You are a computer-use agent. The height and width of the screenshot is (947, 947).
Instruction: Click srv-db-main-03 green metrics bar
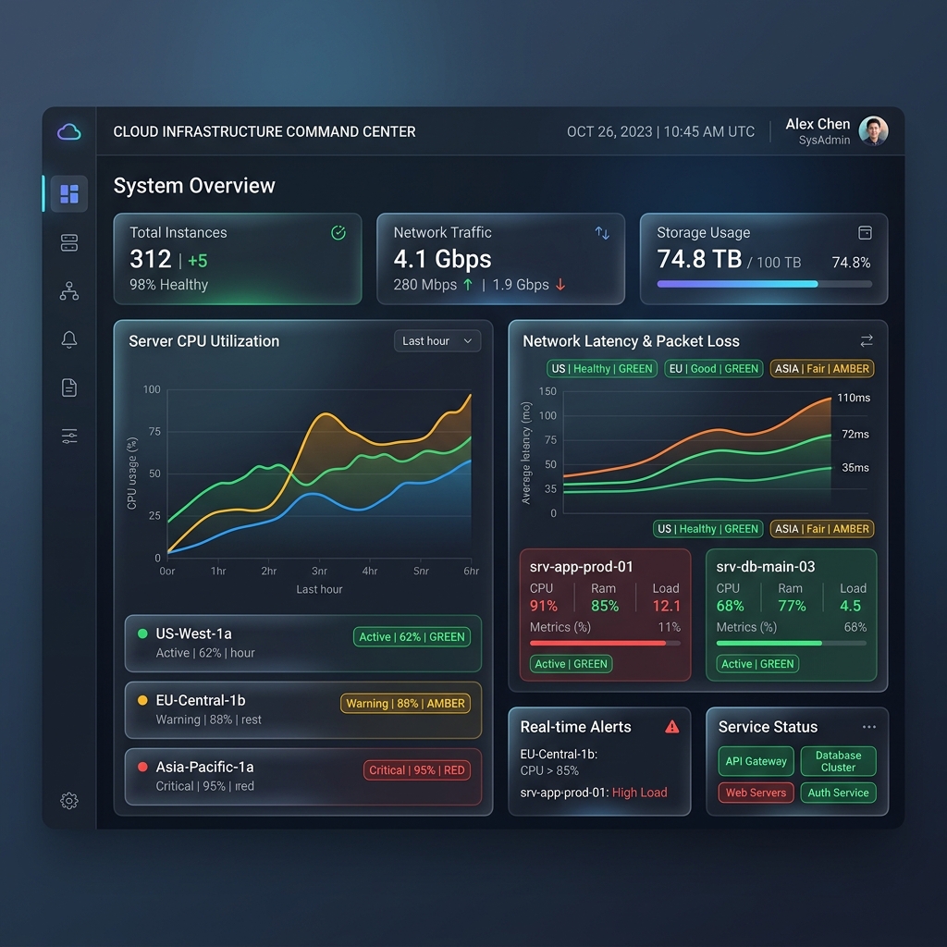pos(792,644)
